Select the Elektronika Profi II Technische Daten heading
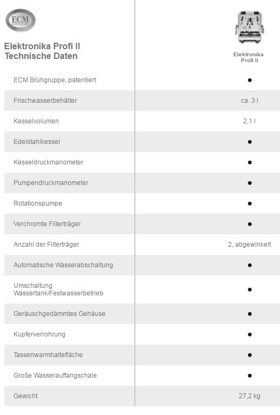 (42, 51)
